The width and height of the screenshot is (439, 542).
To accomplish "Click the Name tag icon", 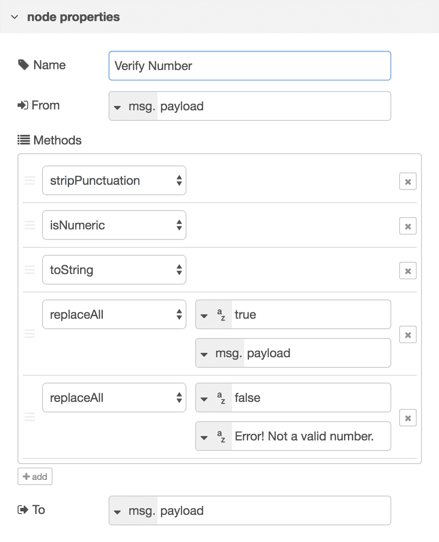I will pyautogui.click(x=23, y=64).
